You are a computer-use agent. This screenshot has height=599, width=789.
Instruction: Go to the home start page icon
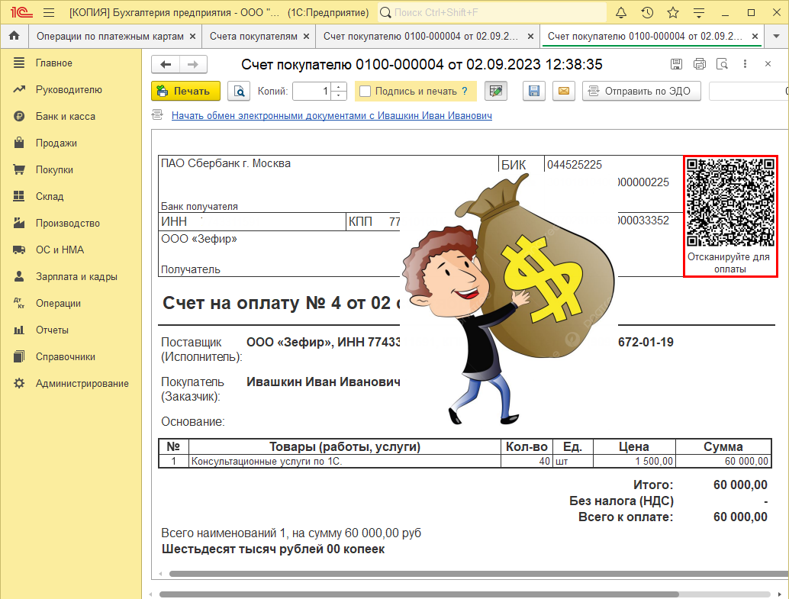pos(14,36)
